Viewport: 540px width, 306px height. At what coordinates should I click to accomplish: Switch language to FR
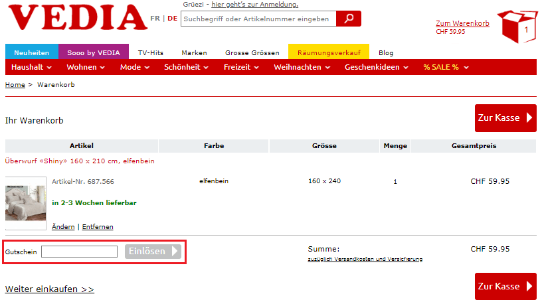155,18
